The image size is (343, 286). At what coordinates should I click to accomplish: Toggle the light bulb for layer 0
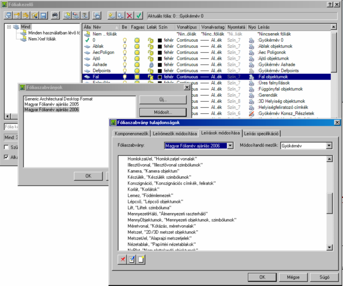pos(125,40)
